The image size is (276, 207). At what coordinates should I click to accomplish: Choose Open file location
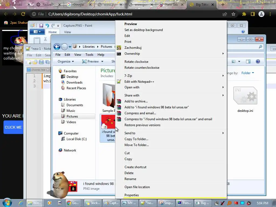click(171, 187)
